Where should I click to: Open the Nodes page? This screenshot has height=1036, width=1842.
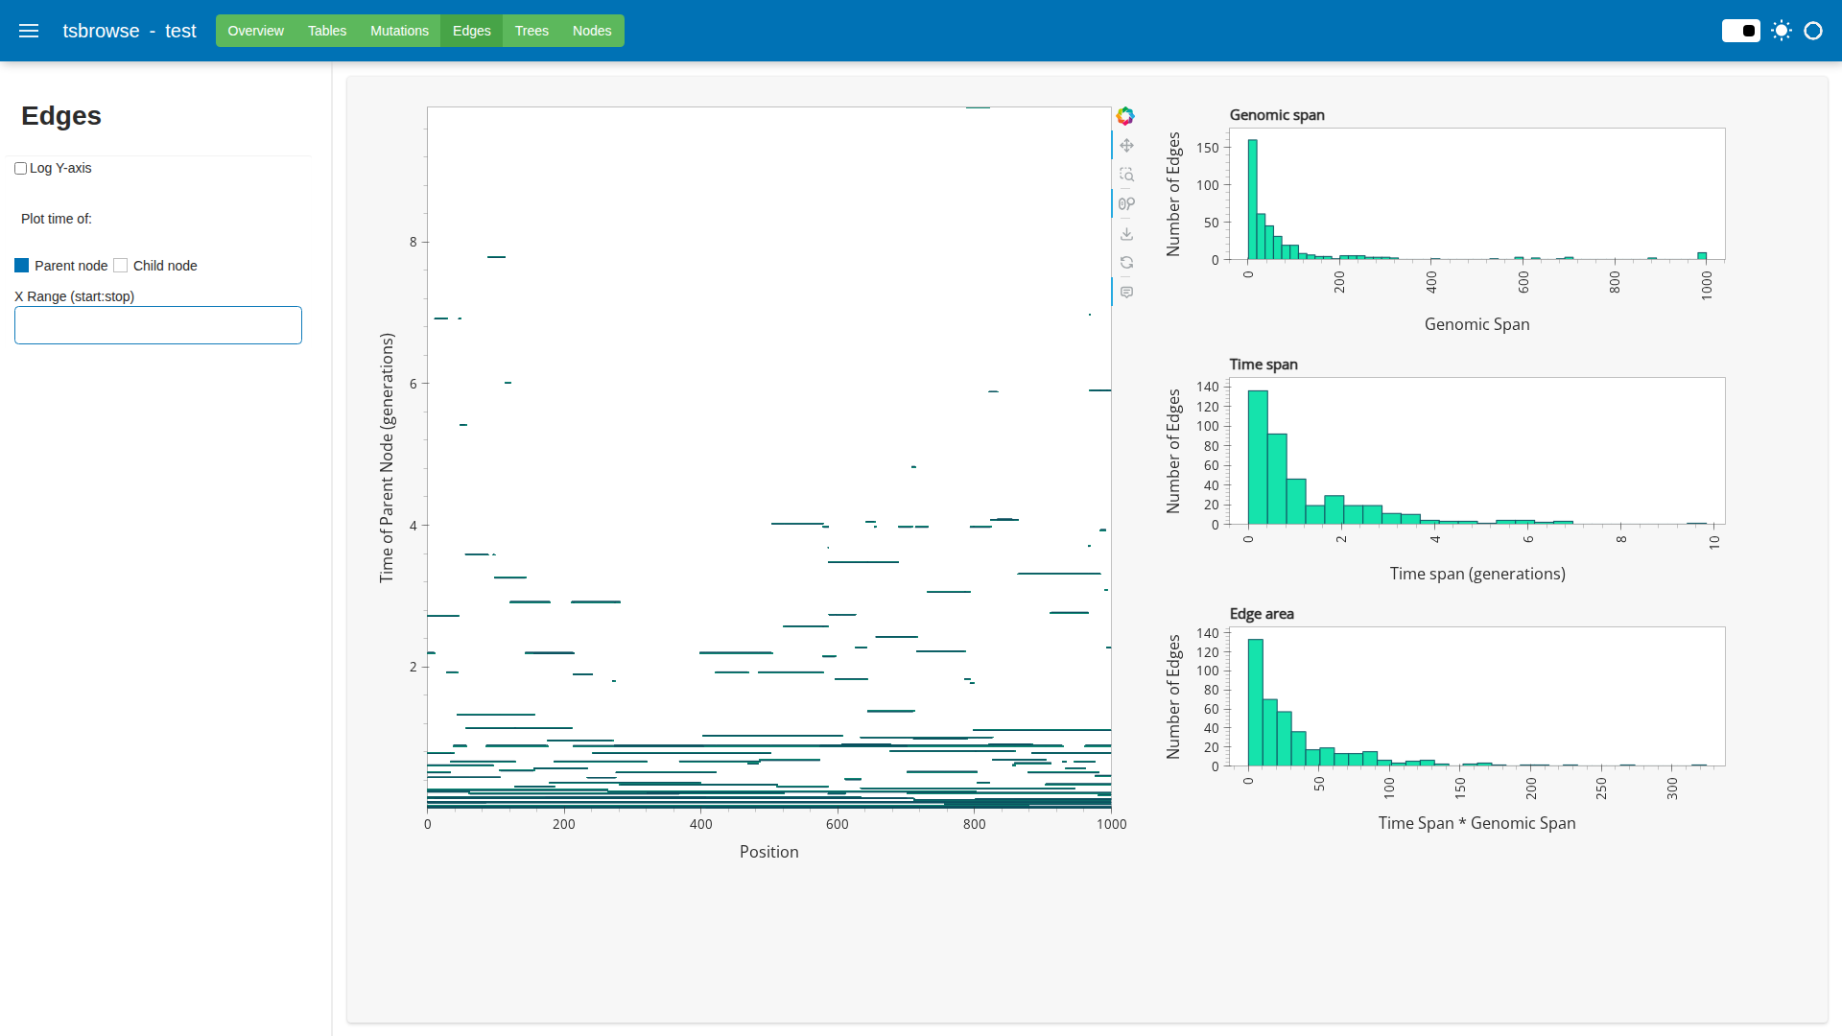pos(592,31)
